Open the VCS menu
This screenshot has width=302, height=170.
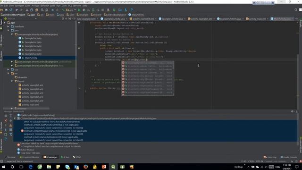click(70, 6)
